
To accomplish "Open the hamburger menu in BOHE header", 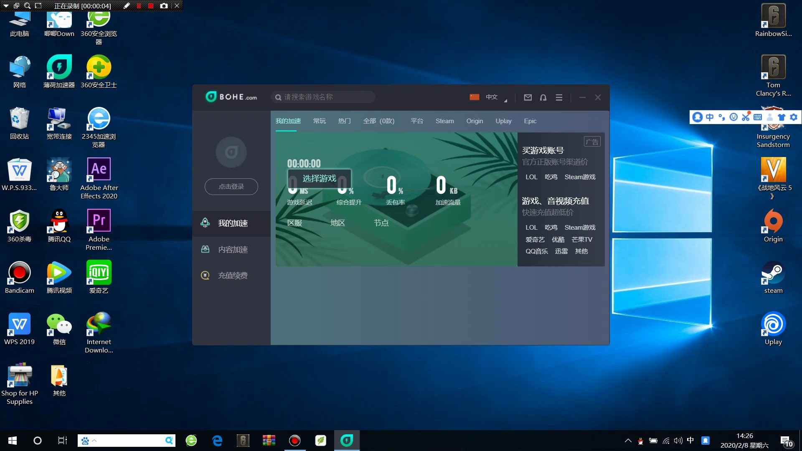I will (x=559, y=97).
